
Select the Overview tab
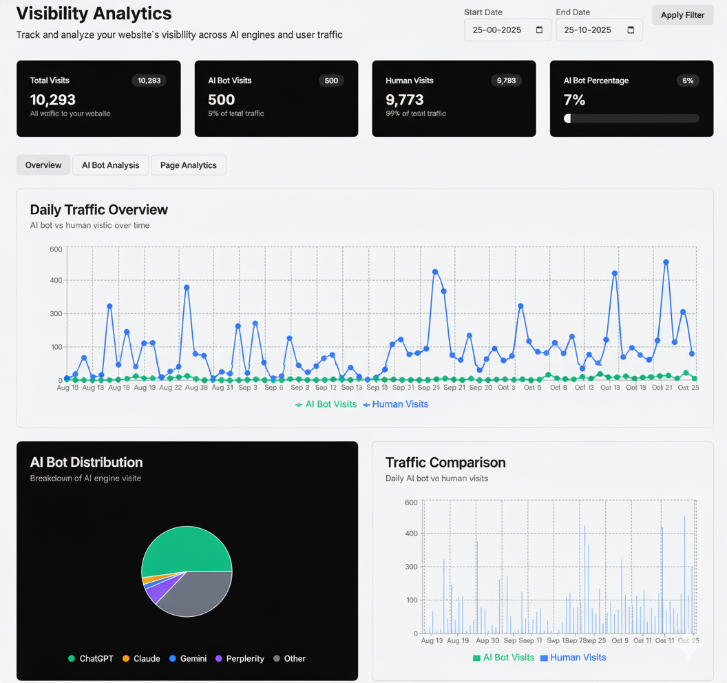point(43,165)
